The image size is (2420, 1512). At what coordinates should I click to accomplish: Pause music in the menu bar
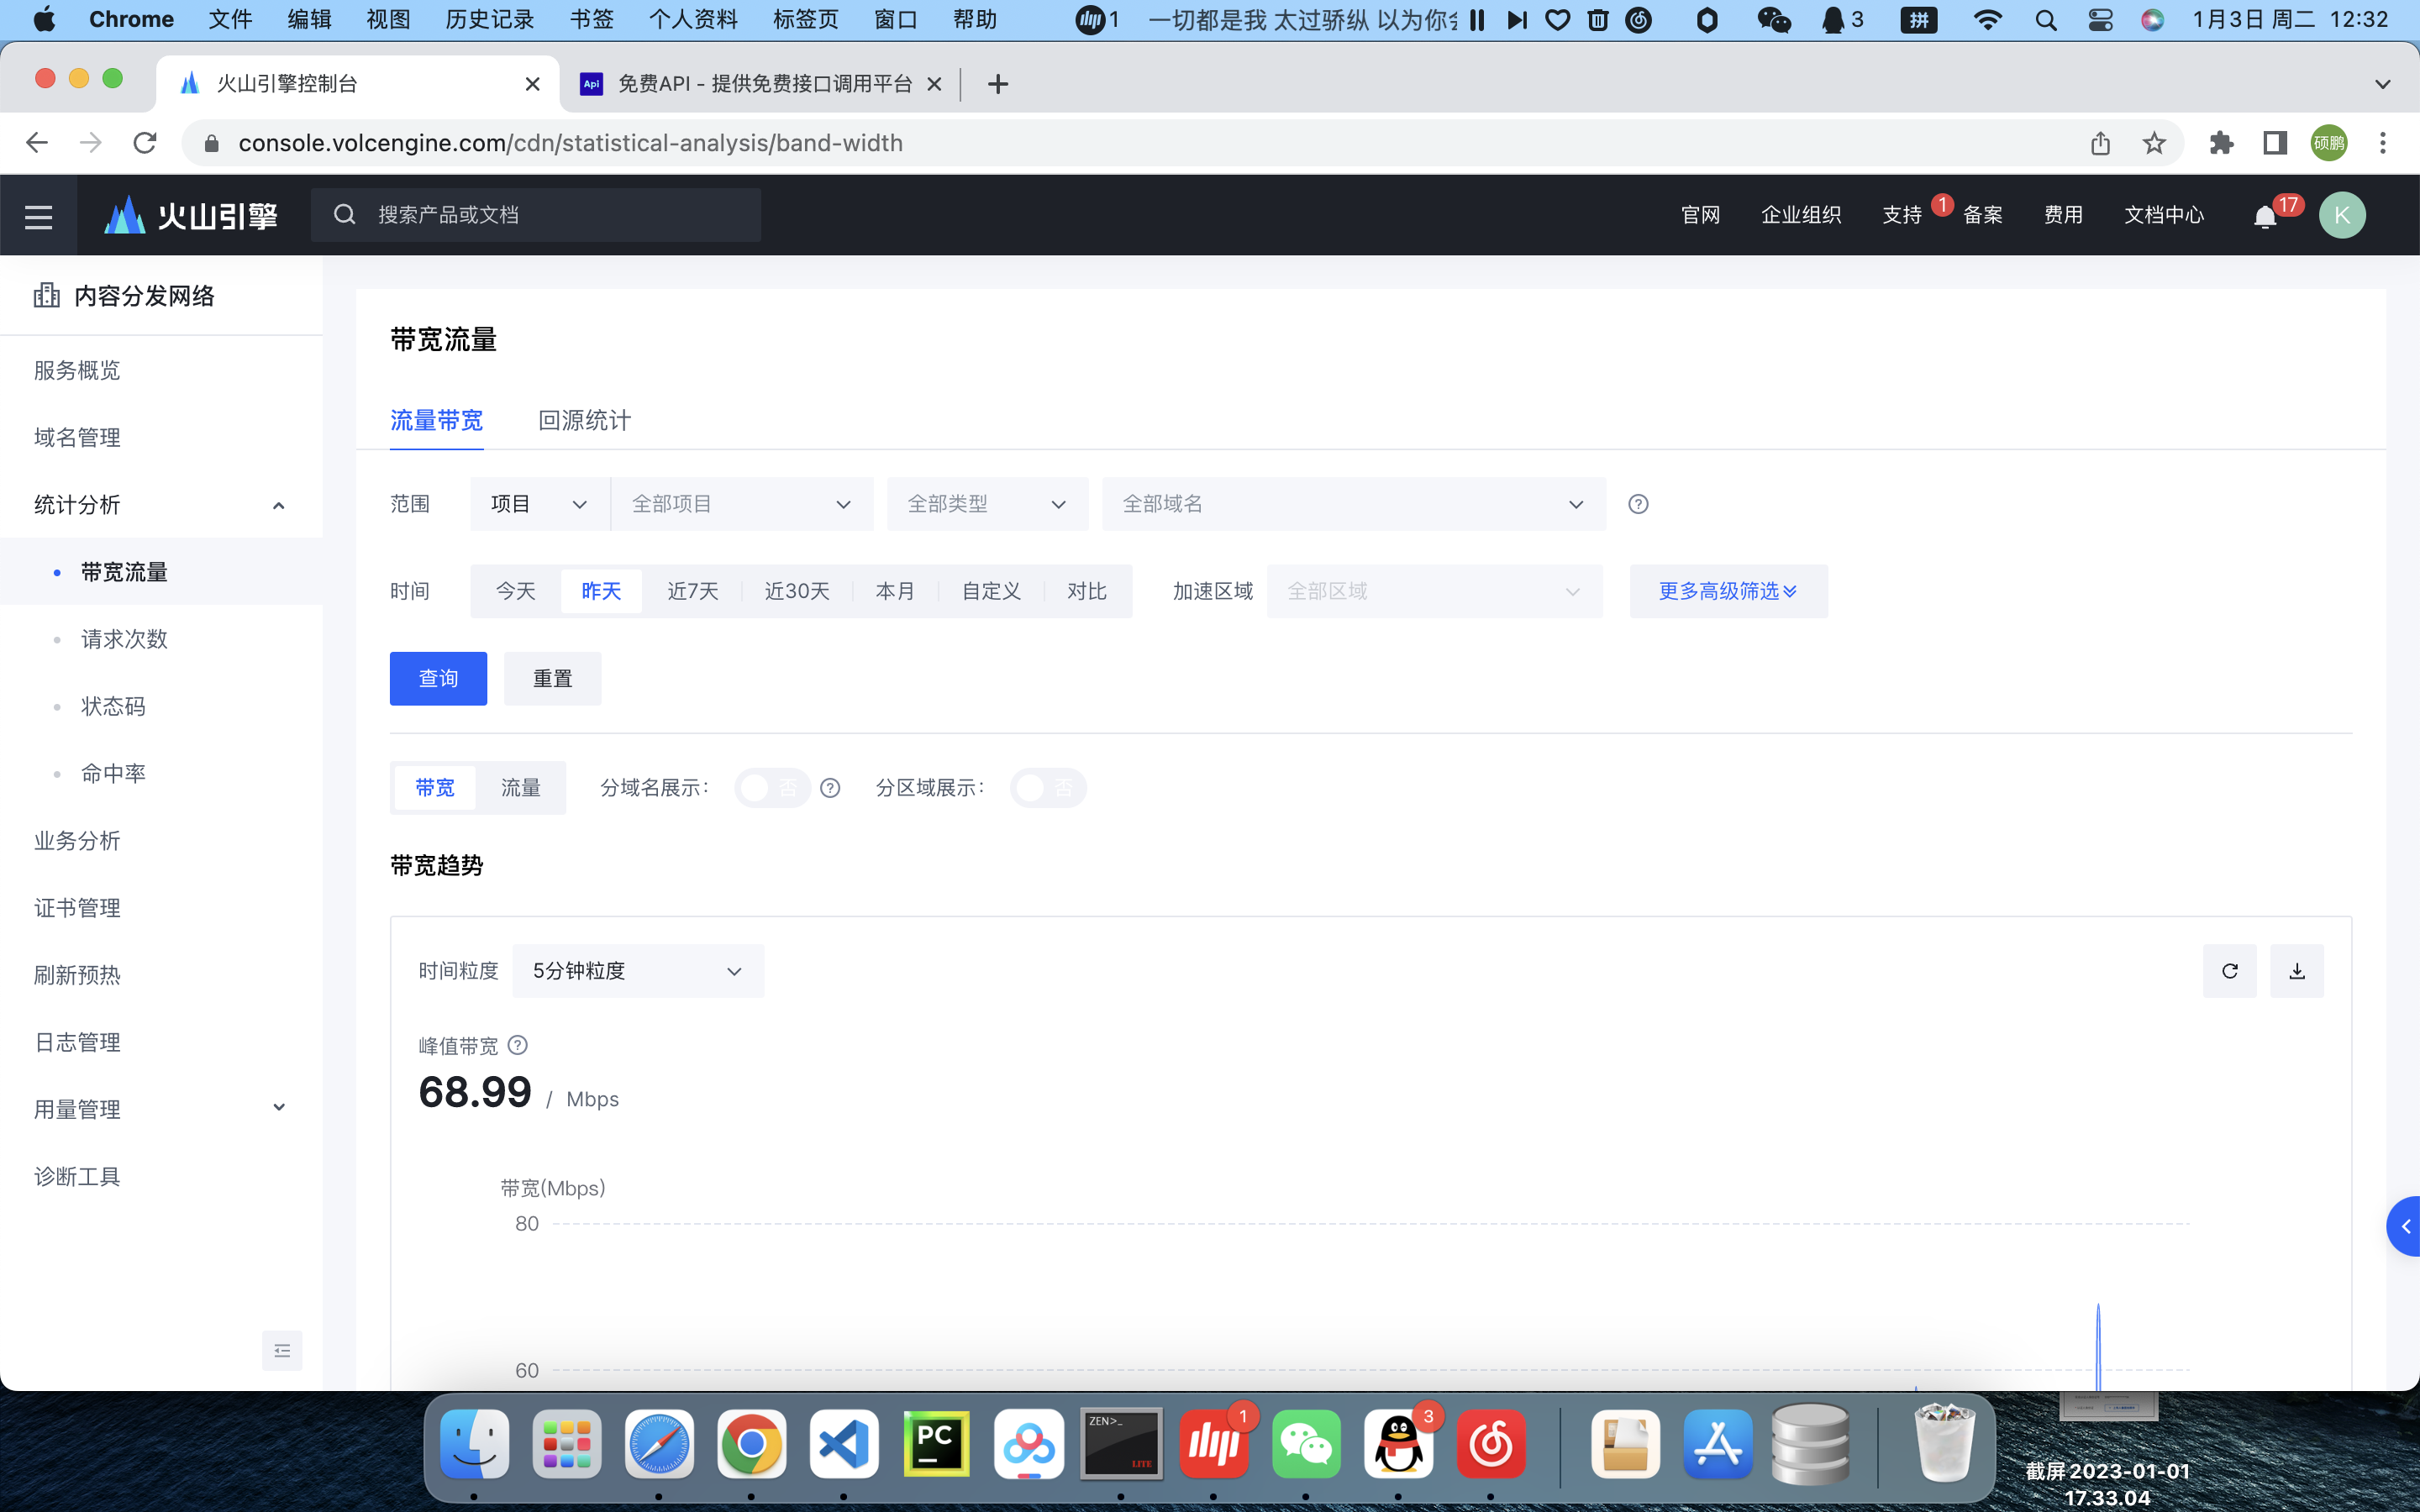(x=1477, y=20)
